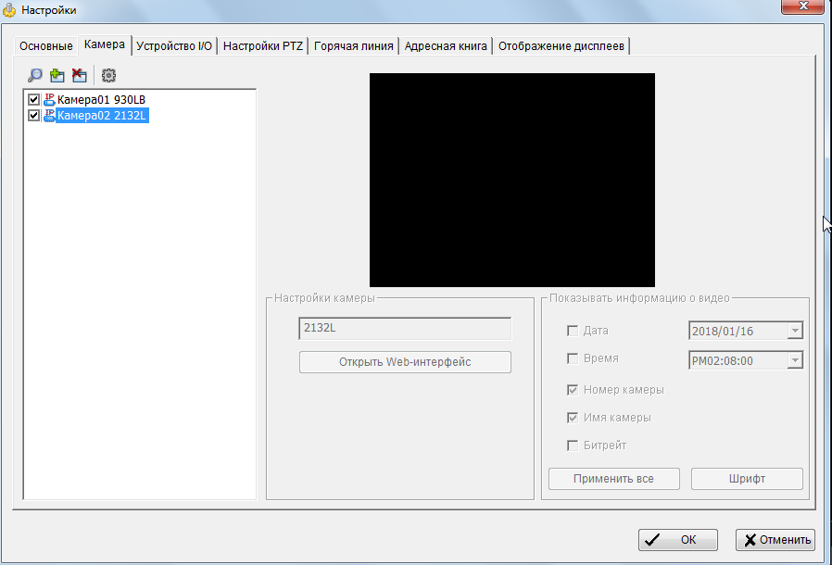Click the delete camera icon
The height and width of the screenshot is (565, 832).
point(79,75)
